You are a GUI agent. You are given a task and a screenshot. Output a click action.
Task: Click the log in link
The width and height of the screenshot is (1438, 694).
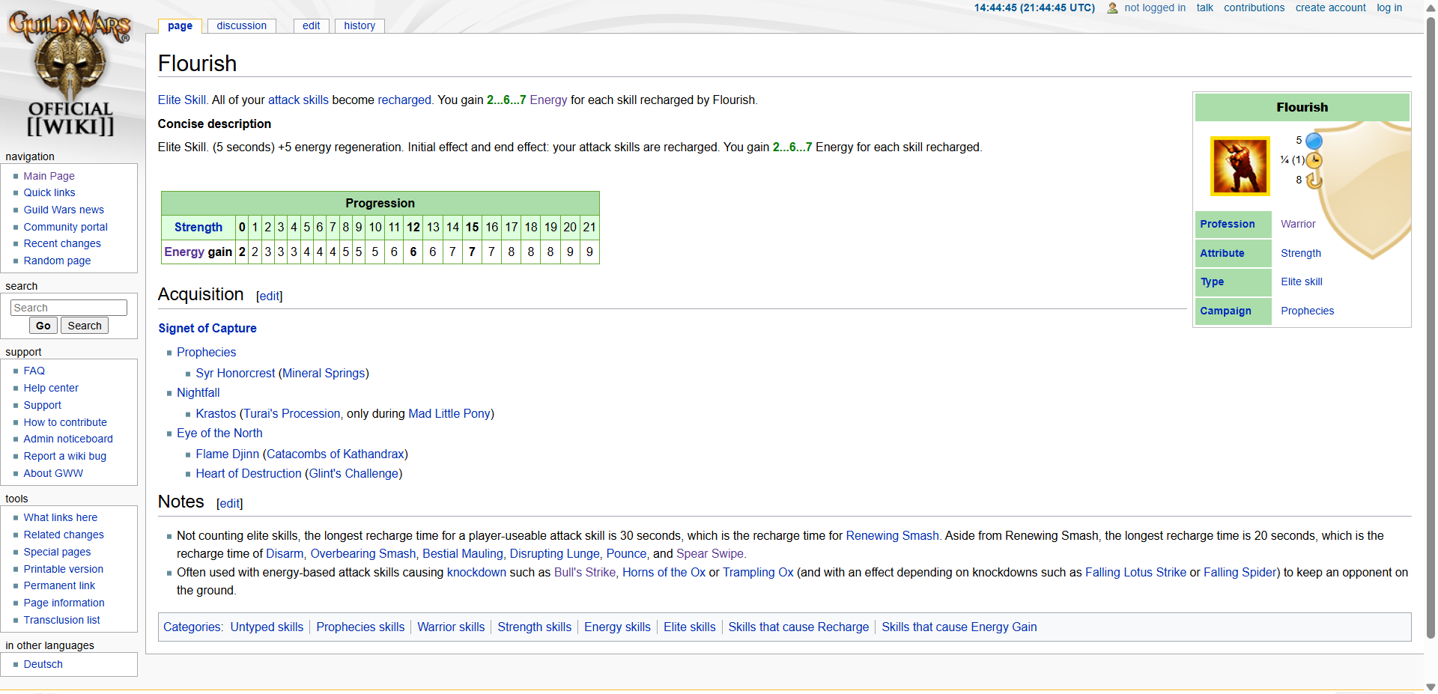[x=1389, y=7]
